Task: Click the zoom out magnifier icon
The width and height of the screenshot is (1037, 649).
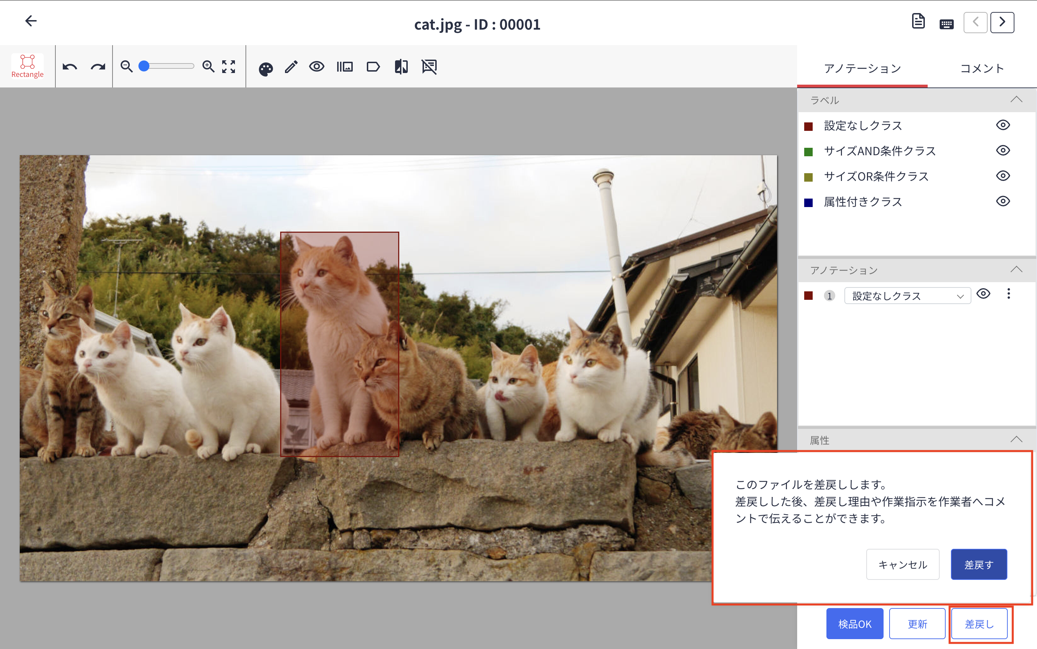Action: click(126, 67)
